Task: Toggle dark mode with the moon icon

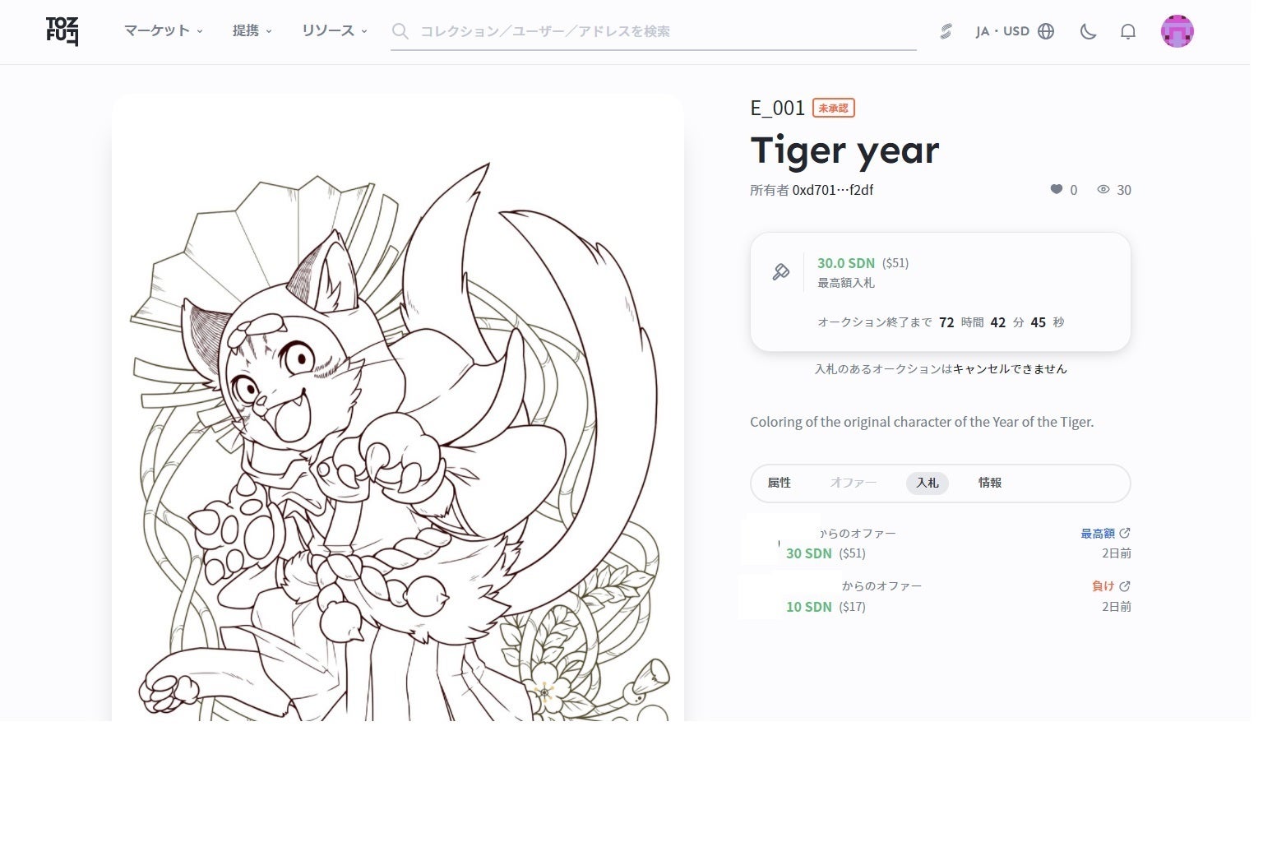Action: pos(1088,31)
